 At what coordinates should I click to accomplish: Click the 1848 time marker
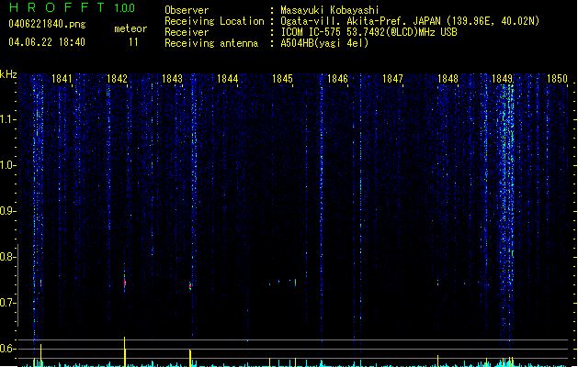(448, 79)
